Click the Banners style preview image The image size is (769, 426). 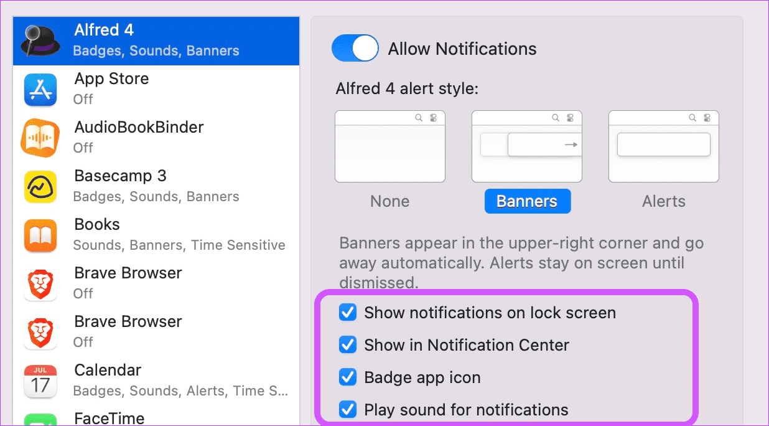527,146
